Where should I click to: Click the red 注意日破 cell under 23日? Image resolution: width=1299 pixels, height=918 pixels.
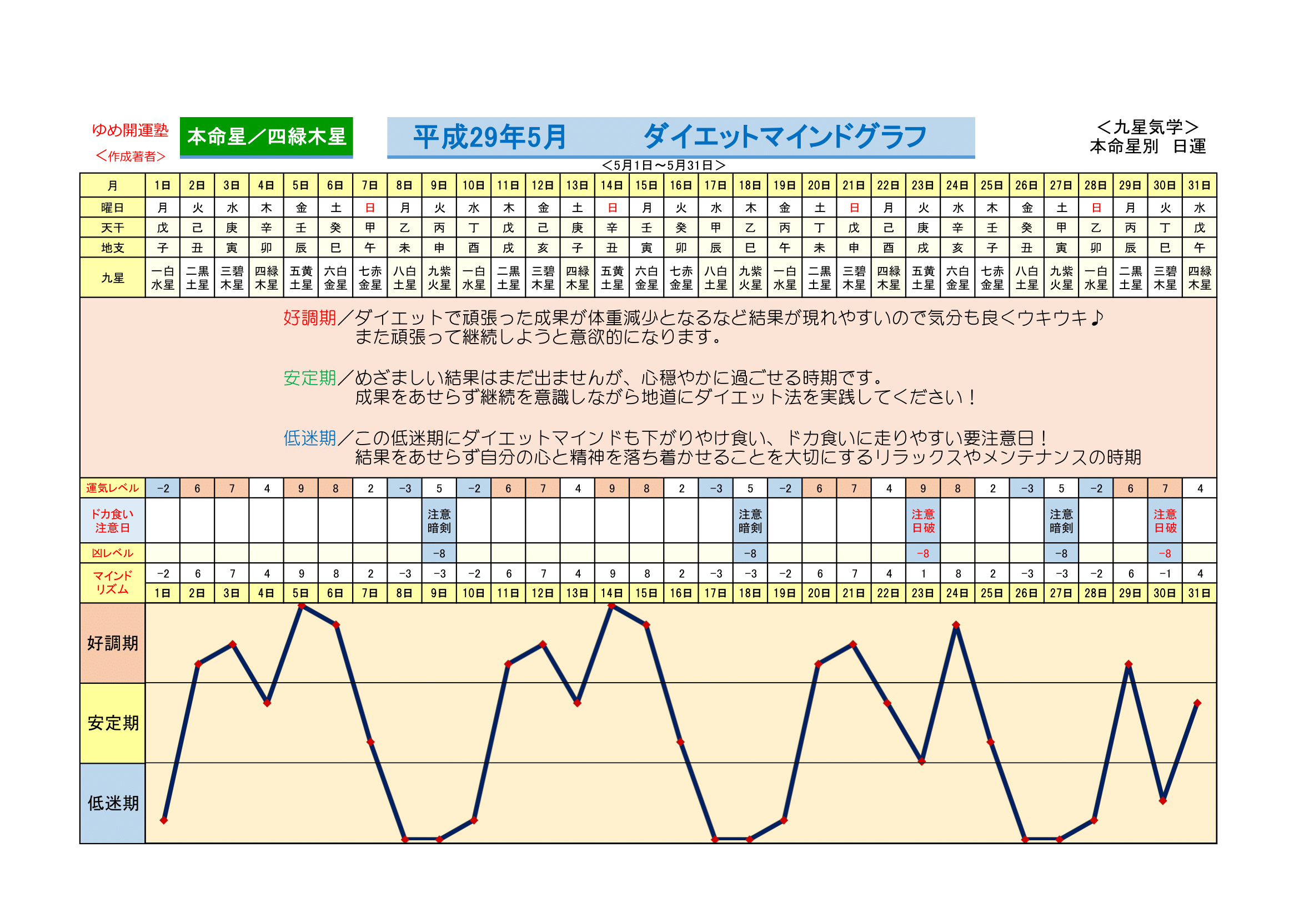[923, 521]
